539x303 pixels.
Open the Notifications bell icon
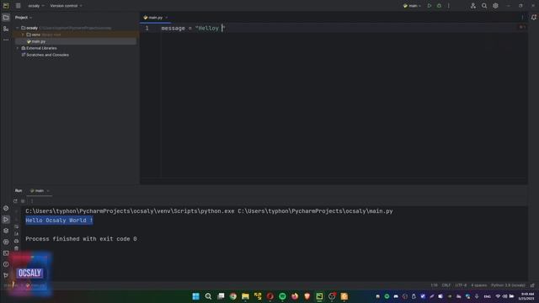pyautogui.click(x=533, y=18)
